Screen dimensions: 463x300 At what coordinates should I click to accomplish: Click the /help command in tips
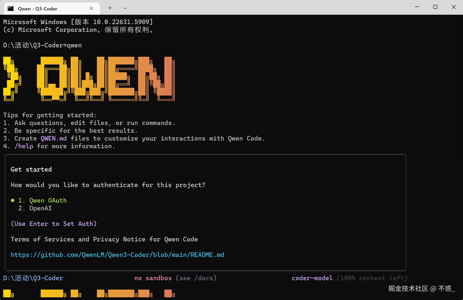(24, 146)
